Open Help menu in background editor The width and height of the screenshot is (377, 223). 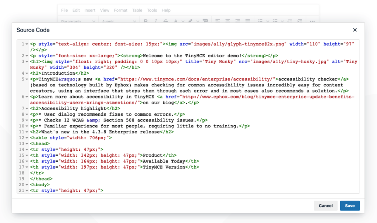click(x=166, y=10)
